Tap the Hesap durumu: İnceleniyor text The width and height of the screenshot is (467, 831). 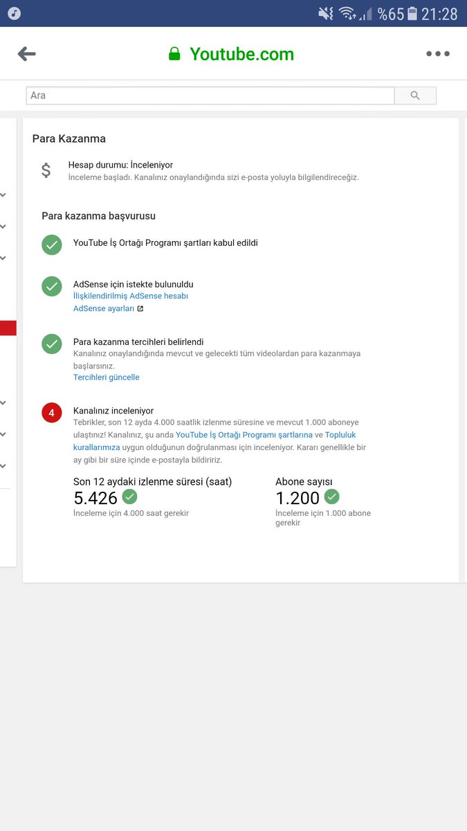pyautogui.click(x=120, y=165)
